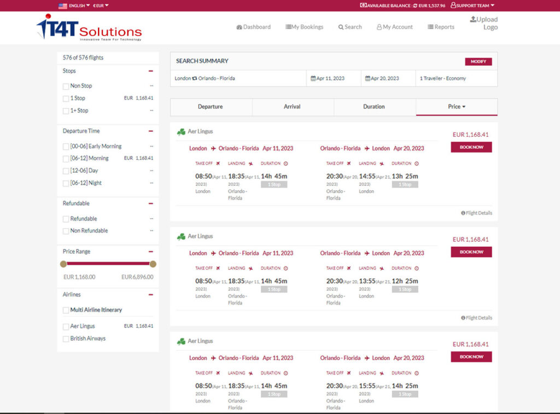Check the Non Stop filter
This screenshot has width=560, height=414.
tap(66, 86)
